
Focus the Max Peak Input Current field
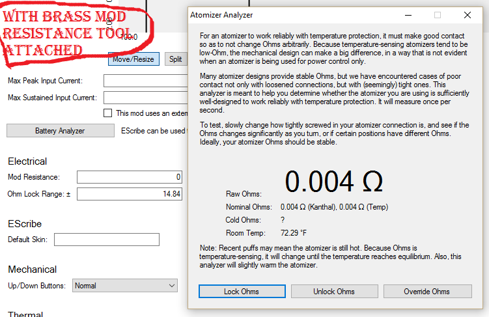(143, 81)
